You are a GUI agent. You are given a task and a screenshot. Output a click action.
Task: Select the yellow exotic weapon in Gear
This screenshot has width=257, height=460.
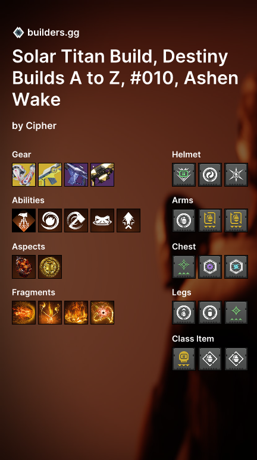(x=50, y=175)
